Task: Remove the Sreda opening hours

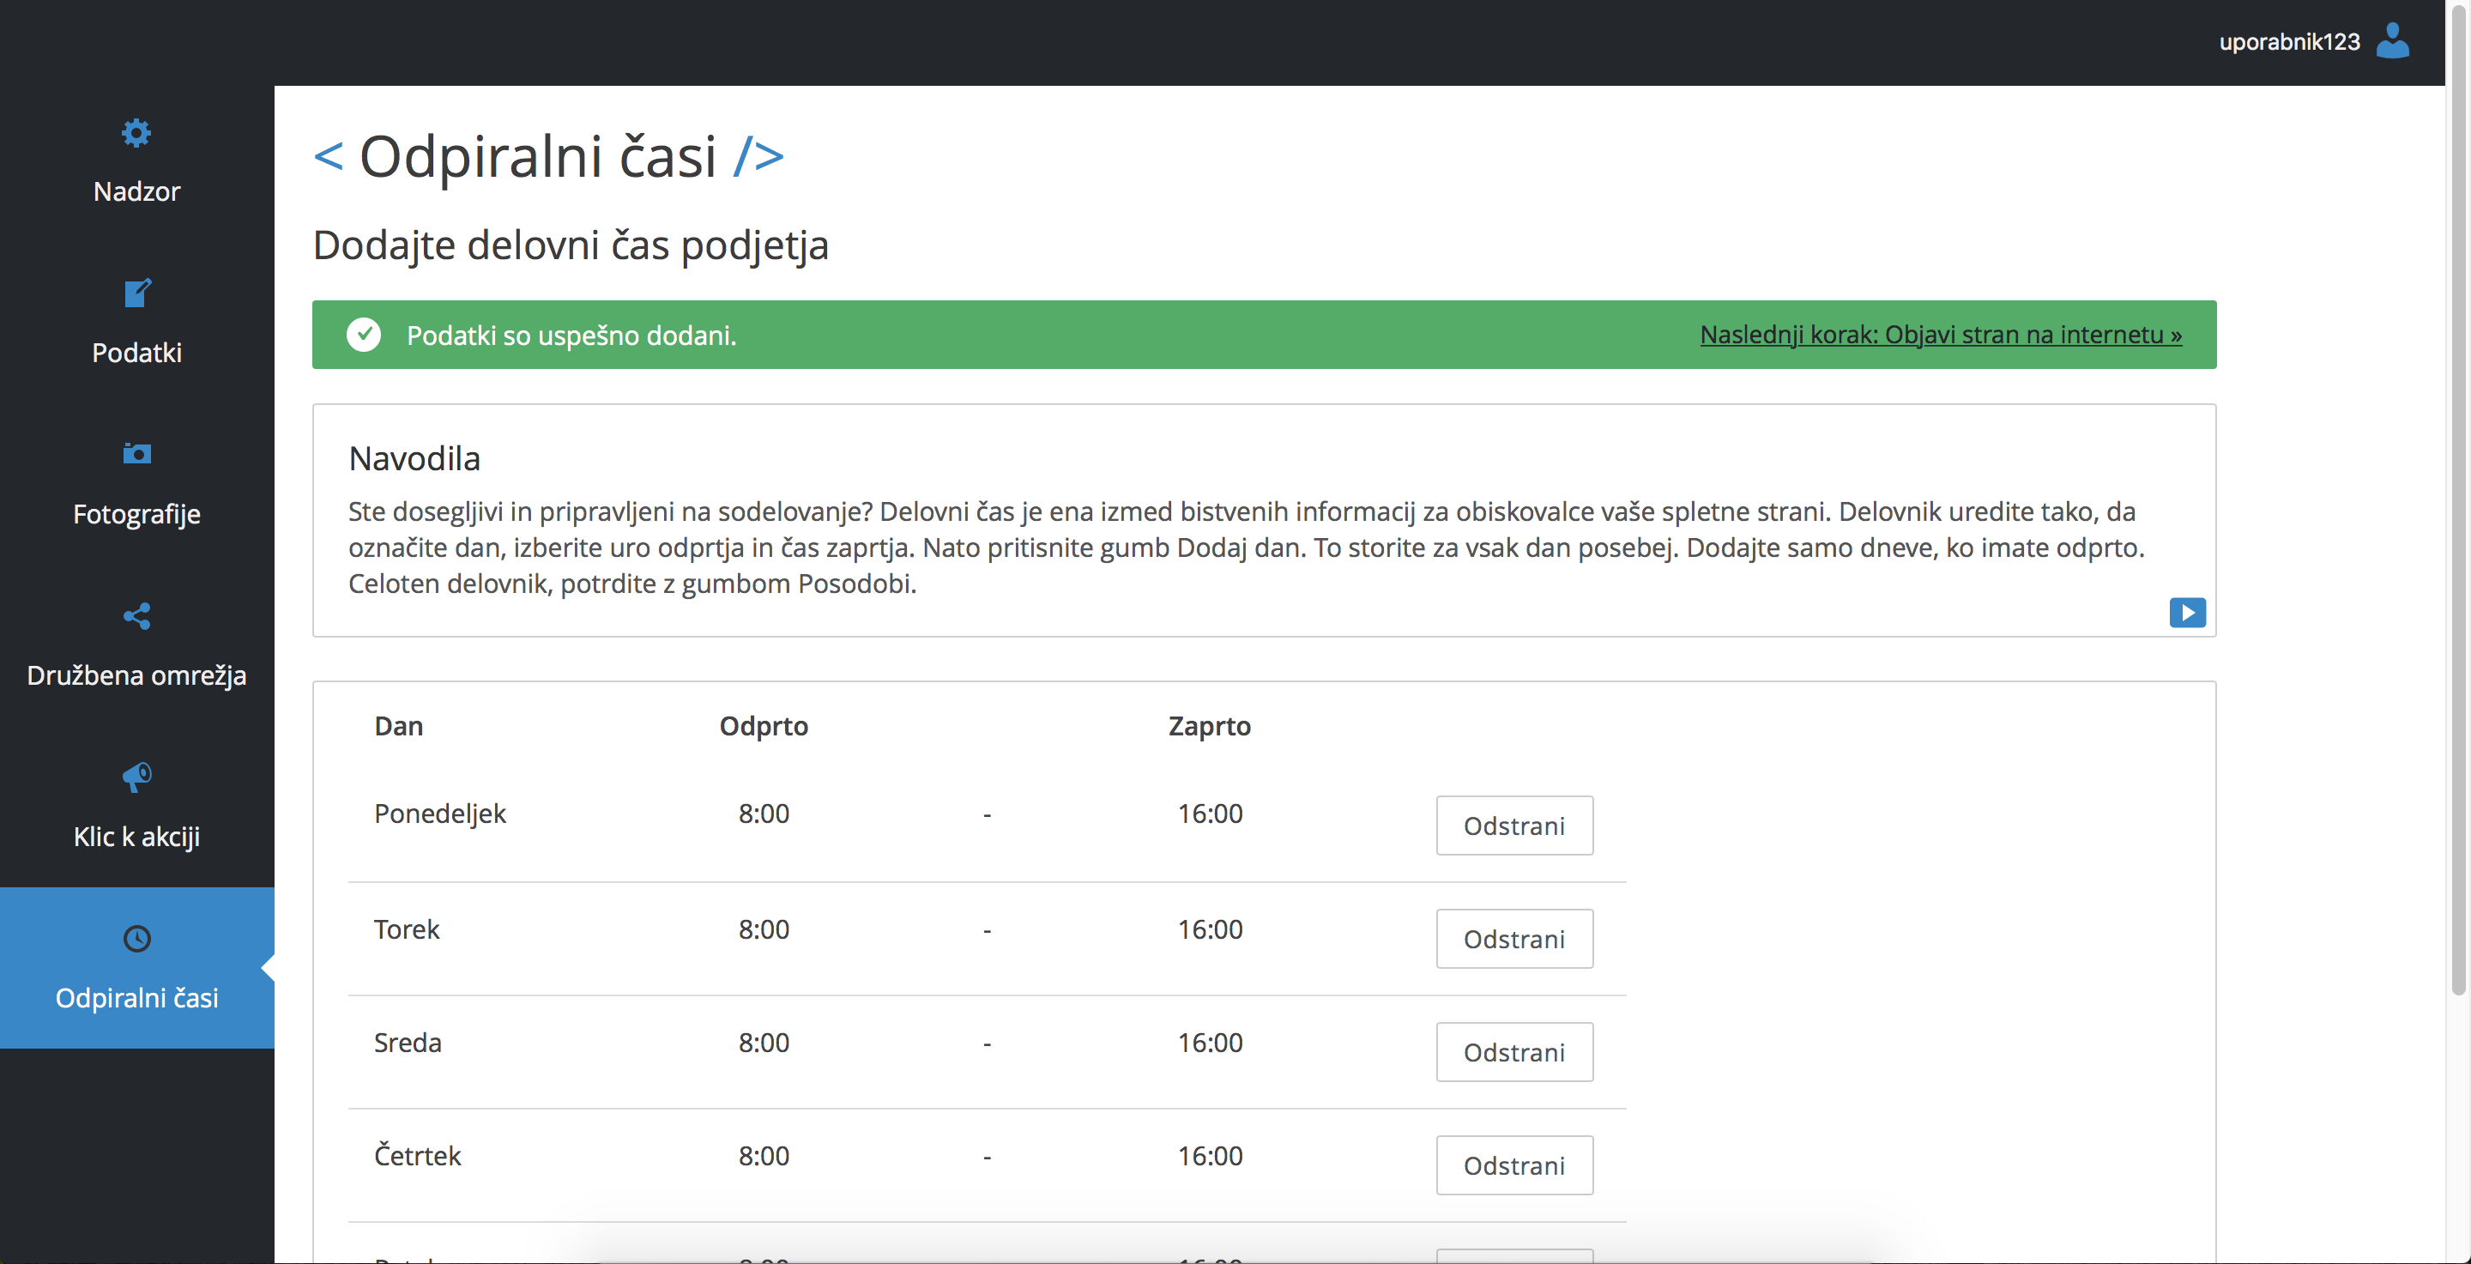Action: pyautogui.click(x=1513, y=1052)
